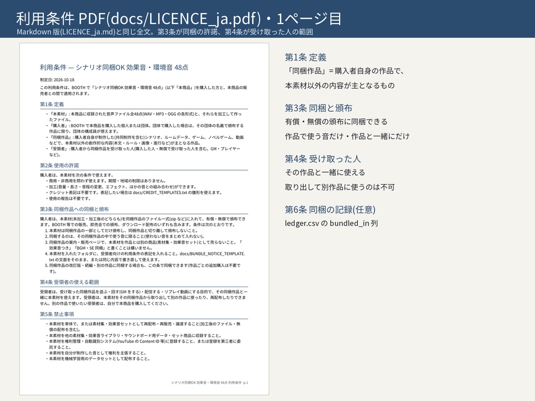535x401 pixels.
Task: Click the PDF bullet "本素材を機械学習用のデータセットとして配布すること。"
Action: tap(99, 359)
